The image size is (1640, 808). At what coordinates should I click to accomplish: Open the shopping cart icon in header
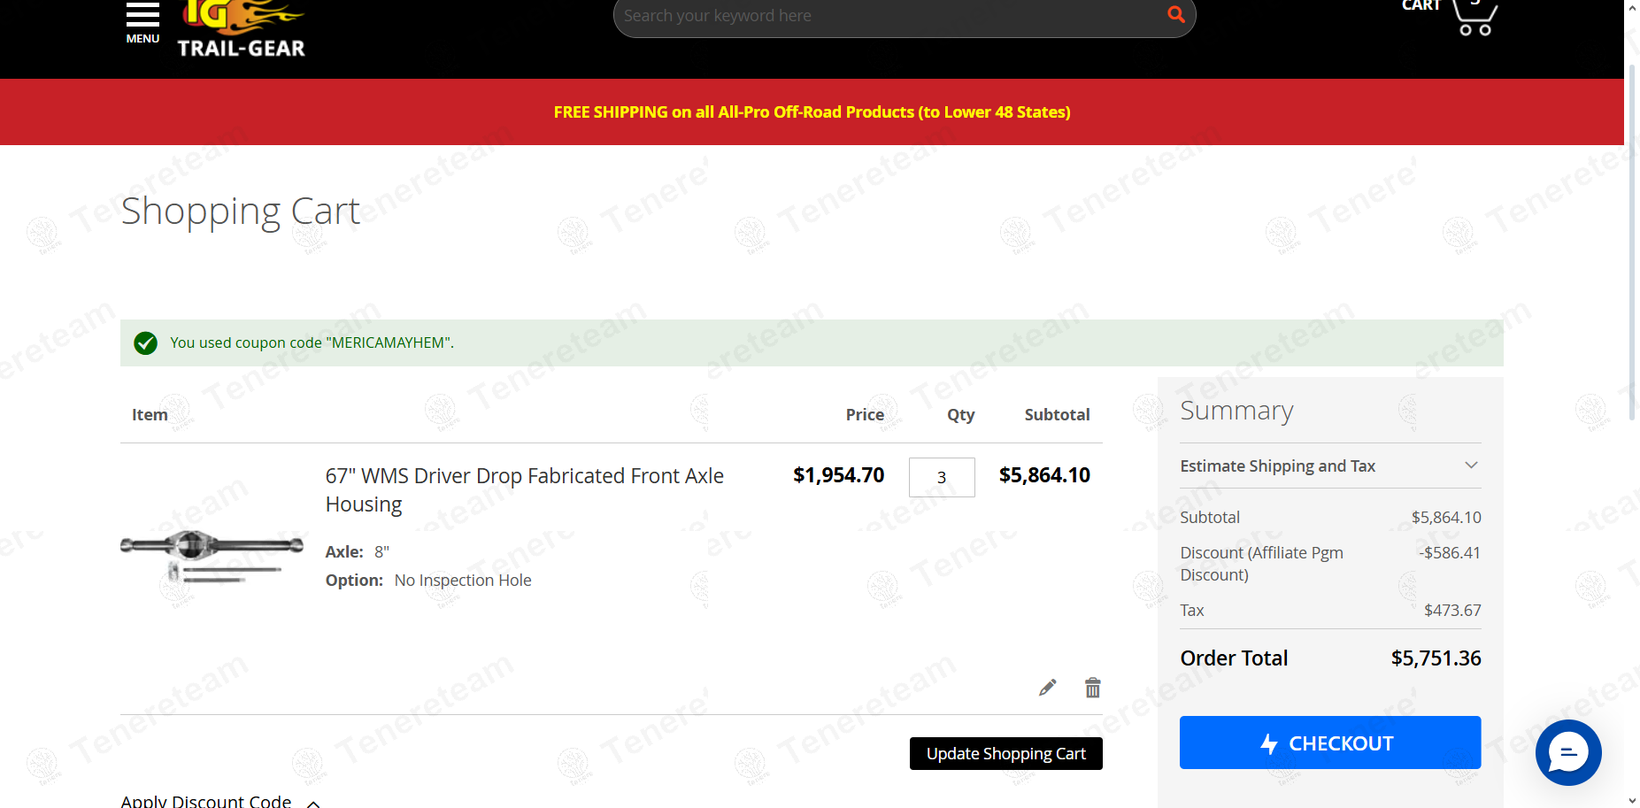point(1474,17)
